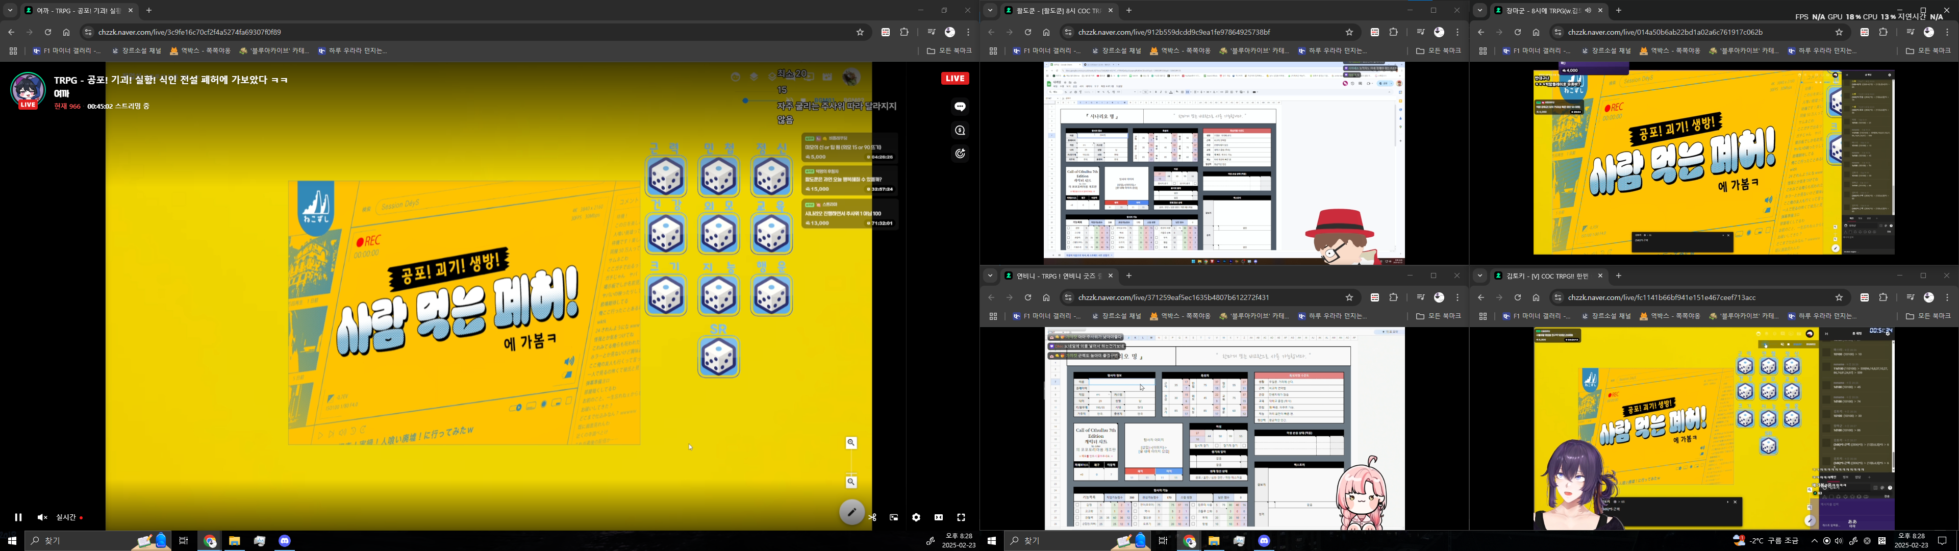Open Chrome three-dot menu in 여까 window
This screenshot has height=551, width=1959.
(x=968, y=32)
